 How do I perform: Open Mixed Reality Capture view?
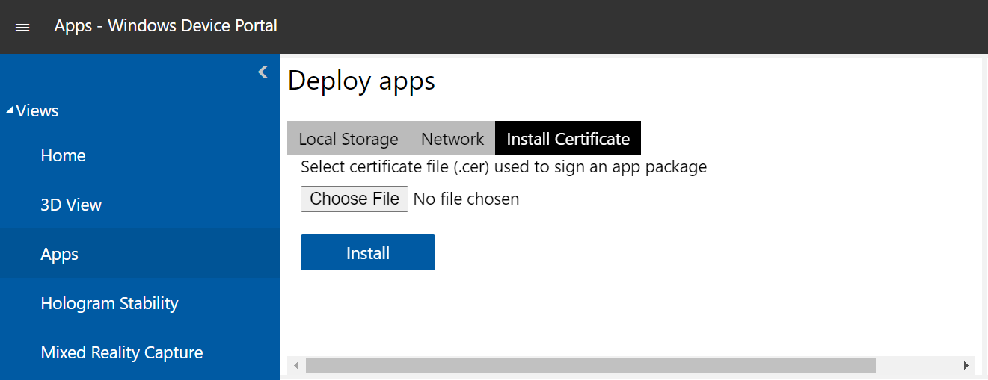pyautogui.click(x=140, y=352)
